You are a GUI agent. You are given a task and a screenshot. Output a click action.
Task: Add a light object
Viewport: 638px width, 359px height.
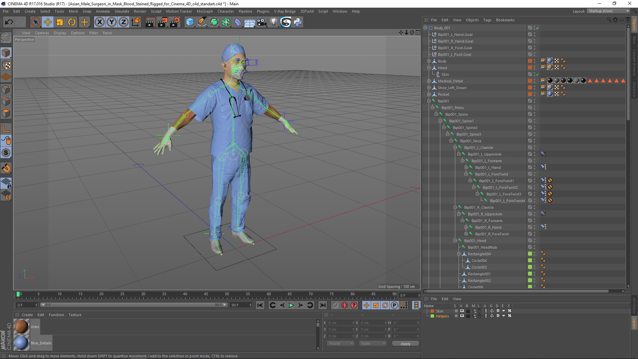[273, 22]
